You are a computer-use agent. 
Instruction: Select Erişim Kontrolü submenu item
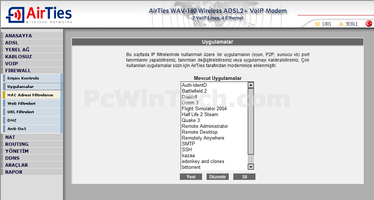[33, 78]
